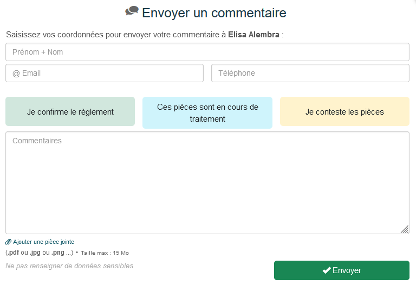Click the .png file format label

58,253
